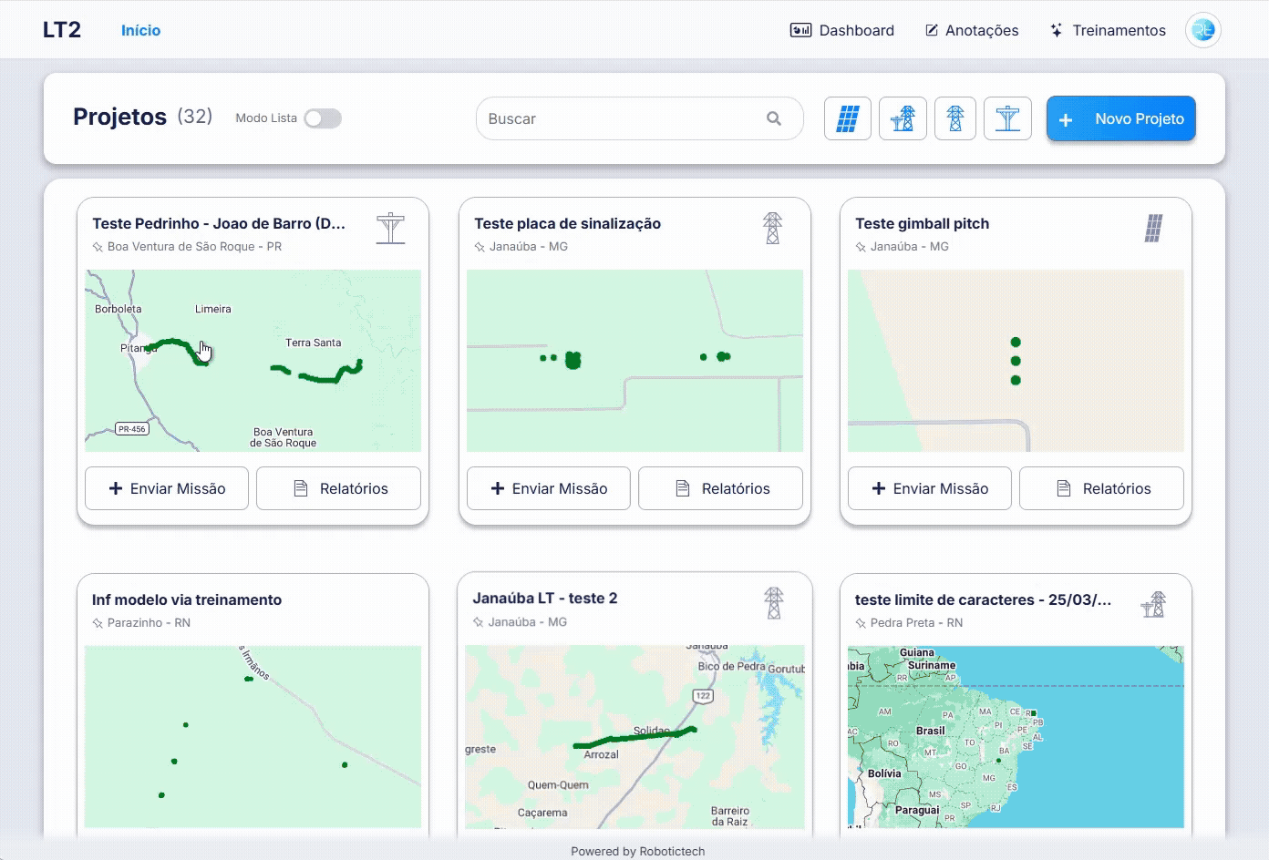Viewport: 1269px width, 860px height.
Task: Open the Inf modelo via treinamento map
Action: pos(253,737)
